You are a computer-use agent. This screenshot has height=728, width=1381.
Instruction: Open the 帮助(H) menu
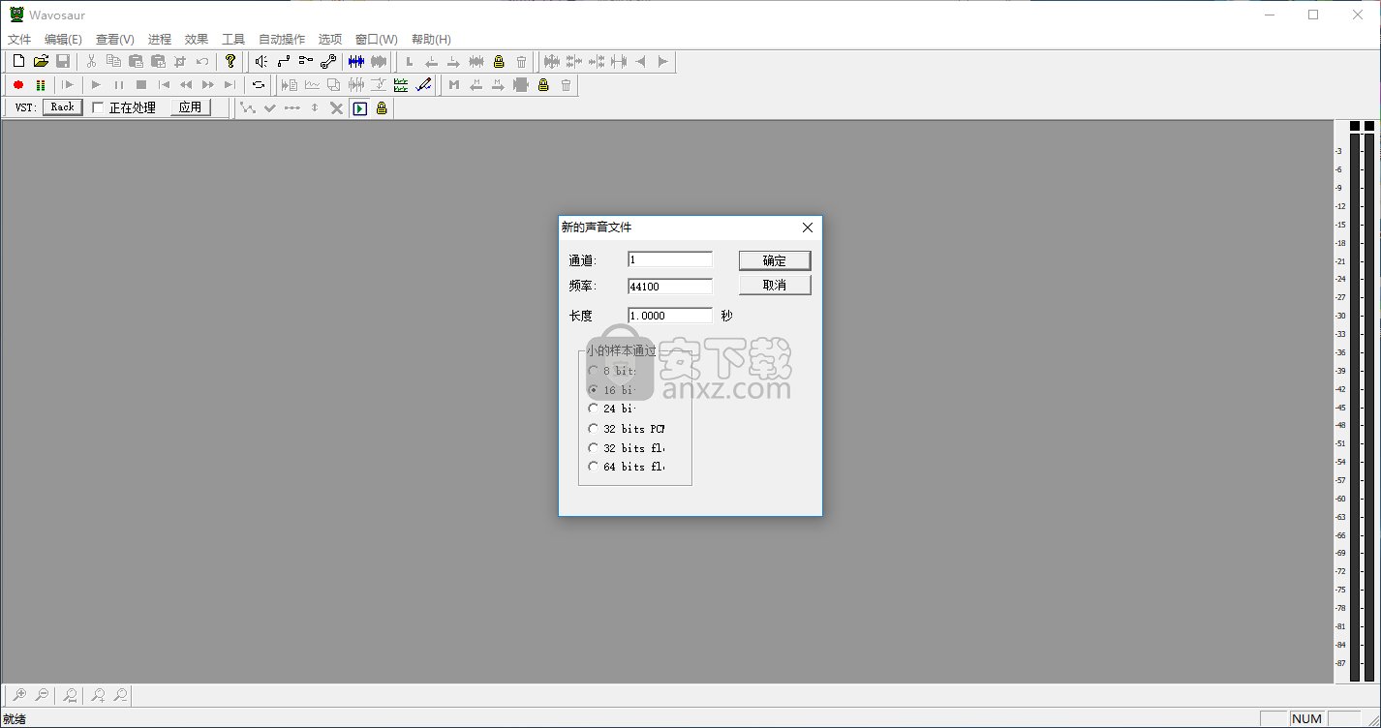point(431,40)
